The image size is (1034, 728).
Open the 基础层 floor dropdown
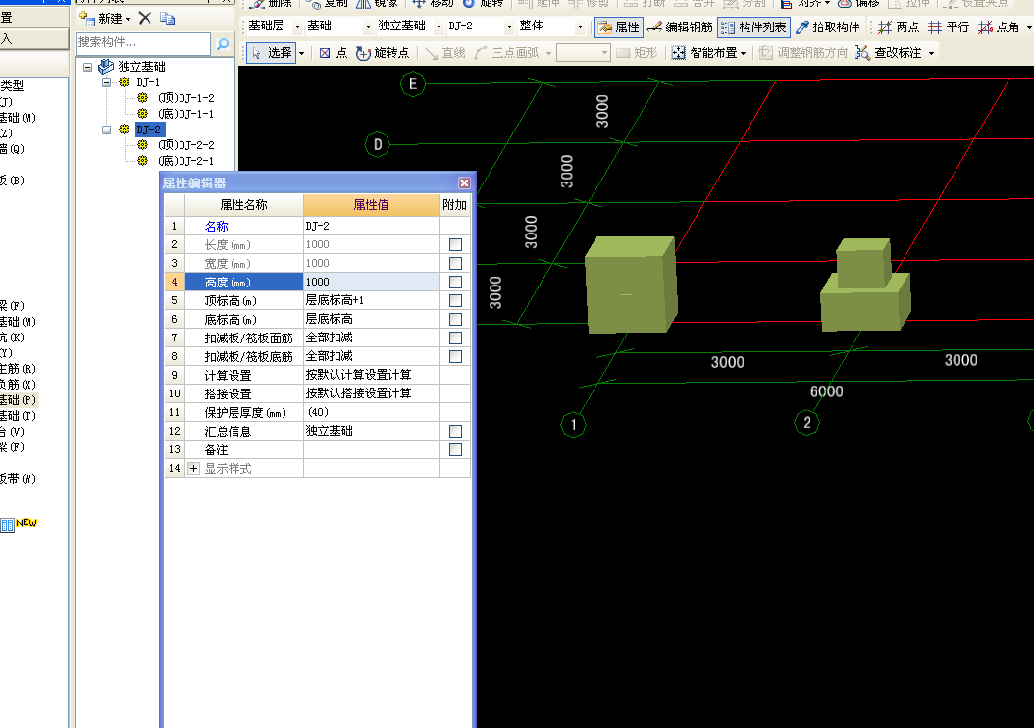tap(297, 27)
